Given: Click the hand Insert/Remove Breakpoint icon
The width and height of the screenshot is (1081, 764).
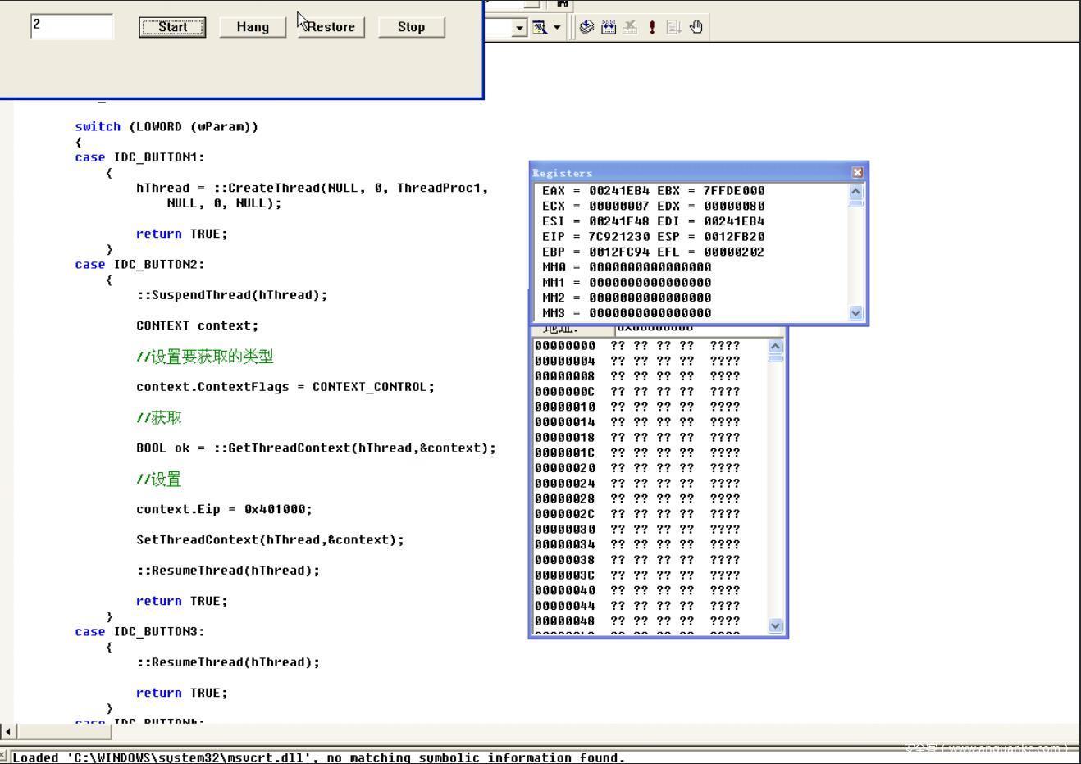Looking at the screenshot, I should 696,27.
